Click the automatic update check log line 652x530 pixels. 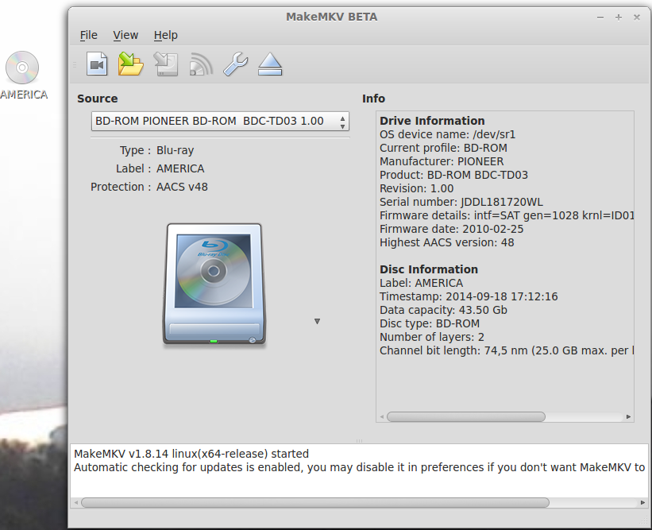tap(359, 467)
